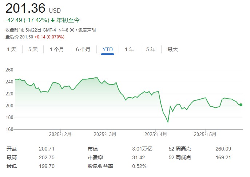Click the 160 y-axis label

[x=9, y=129]
